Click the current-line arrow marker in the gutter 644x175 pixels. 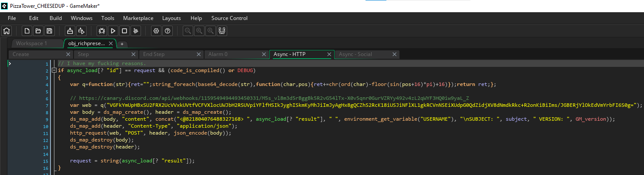(x=10, y=63)
